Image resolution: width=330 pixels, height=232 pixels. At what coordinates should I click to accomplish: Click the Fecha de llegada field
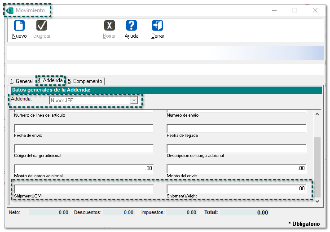(236, 128)
